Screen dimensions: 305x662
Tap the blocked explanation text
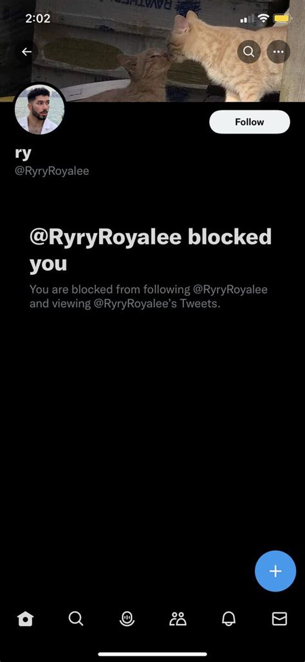click(148, 297)
